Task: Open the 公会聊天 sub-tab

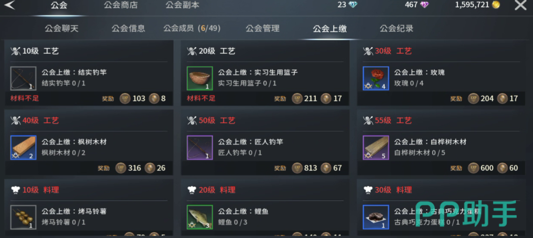Action: click(x=62, y=28)
